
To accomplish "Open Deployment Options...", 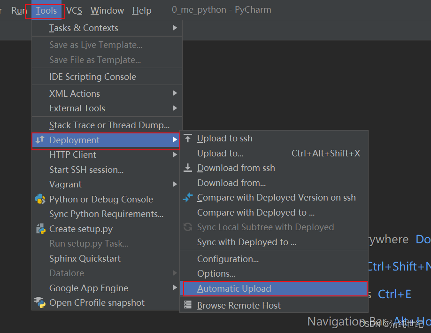I will click(274, 274).
